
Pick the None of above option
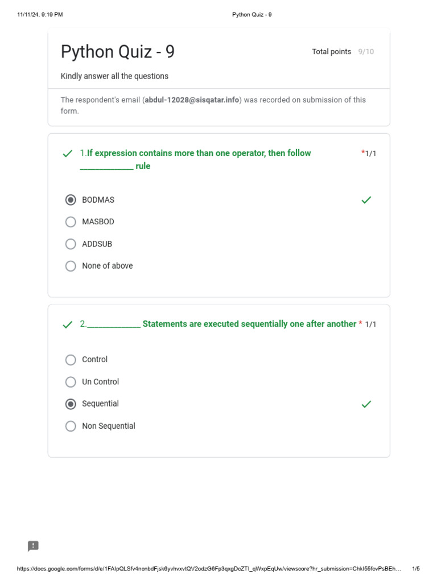pos(71,266)
